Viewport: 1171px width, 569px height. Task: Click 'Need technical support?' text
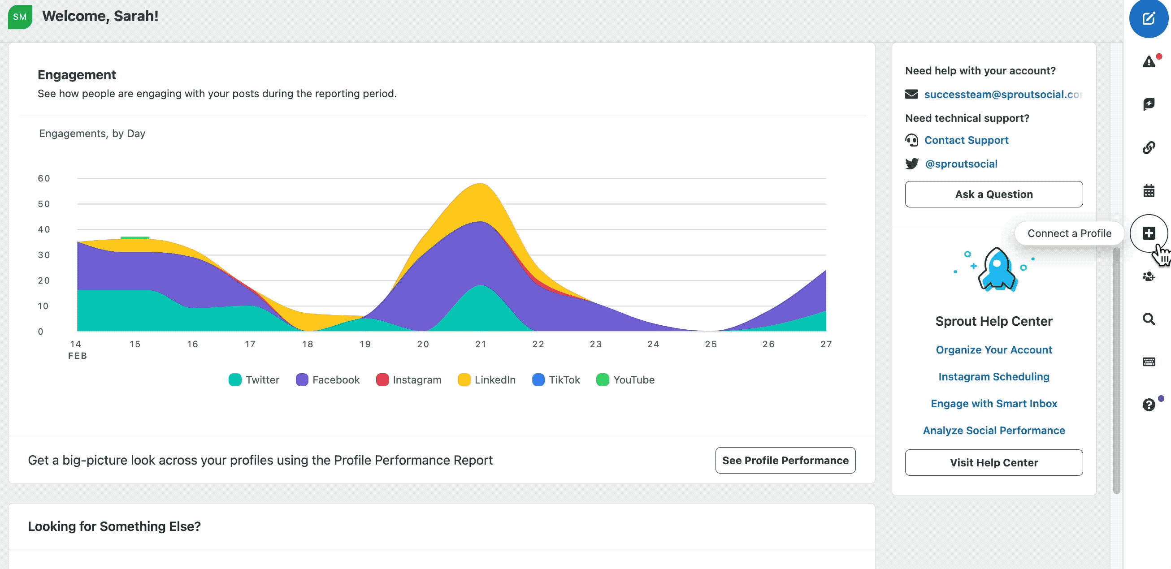tap(967, 118)
